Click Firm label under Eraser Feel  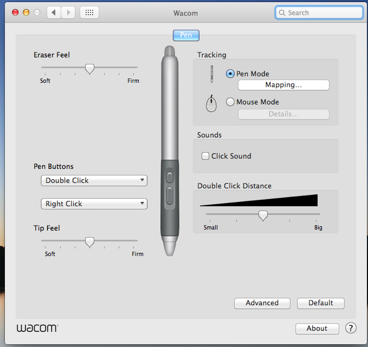point(133,81)
